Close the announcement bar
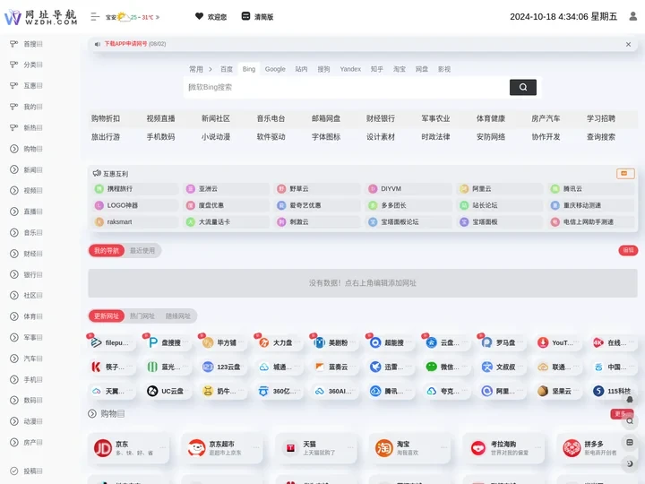Image resolution: width=645 pixels, height=484 pixels. (628, 44)
